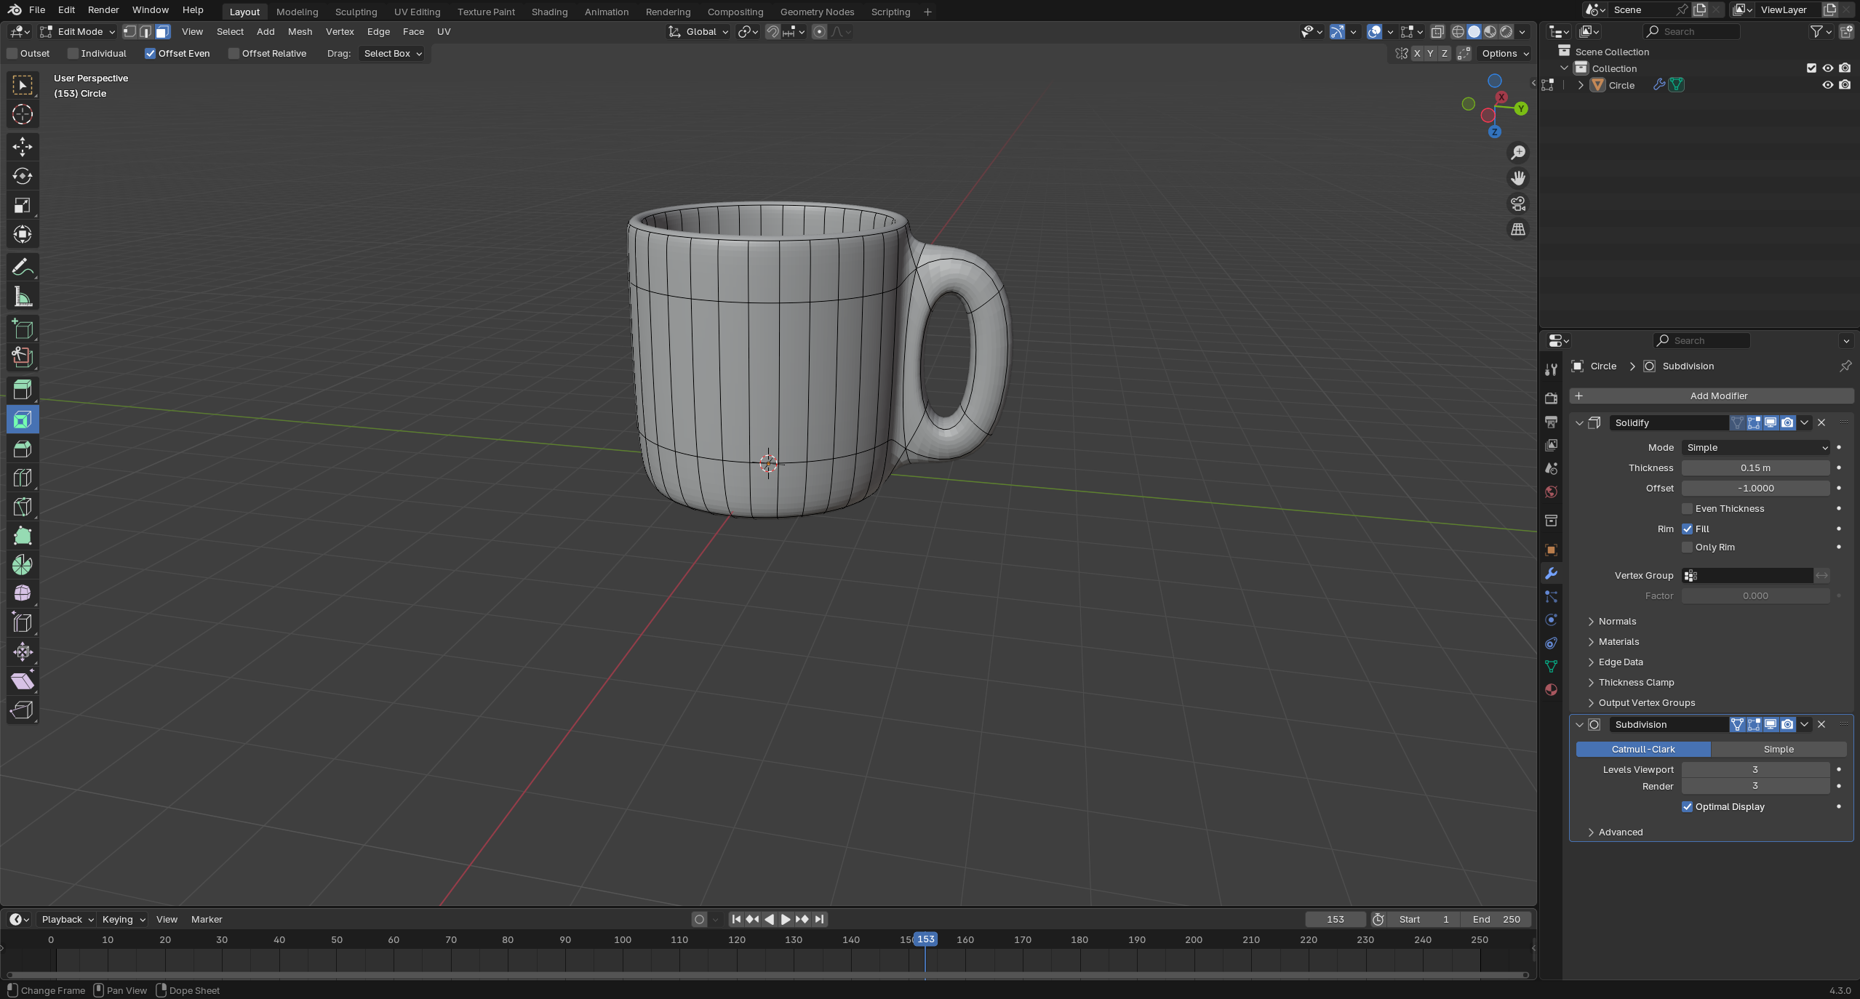
Task: Select the Shrink/Fatten tool
Action: pyautogui.click(x=23, y=651)
